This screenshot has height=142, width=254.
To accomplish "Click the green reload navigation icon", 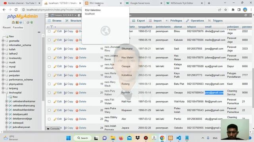I will (x=31, y=22).
